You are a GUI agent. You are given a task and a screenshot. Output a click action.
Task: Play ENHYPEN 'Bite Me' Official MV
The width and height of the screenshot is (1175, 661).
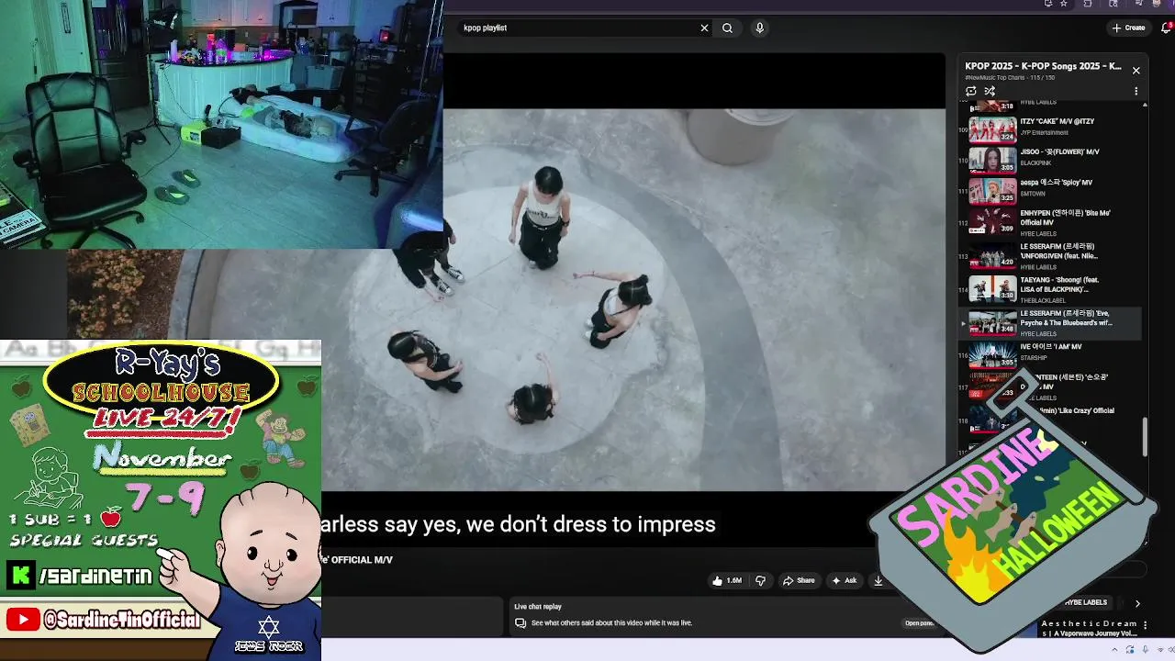click(1051, 221)
